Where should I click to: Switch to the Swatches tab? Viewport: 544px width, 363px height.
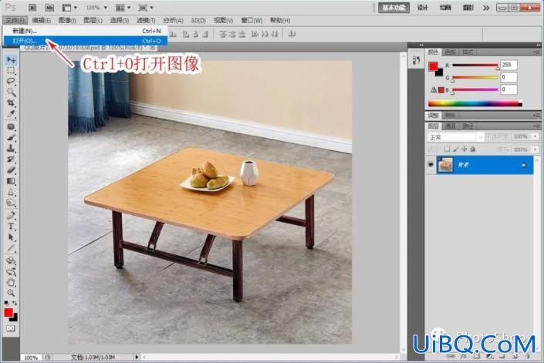click(x=450, y=52)
